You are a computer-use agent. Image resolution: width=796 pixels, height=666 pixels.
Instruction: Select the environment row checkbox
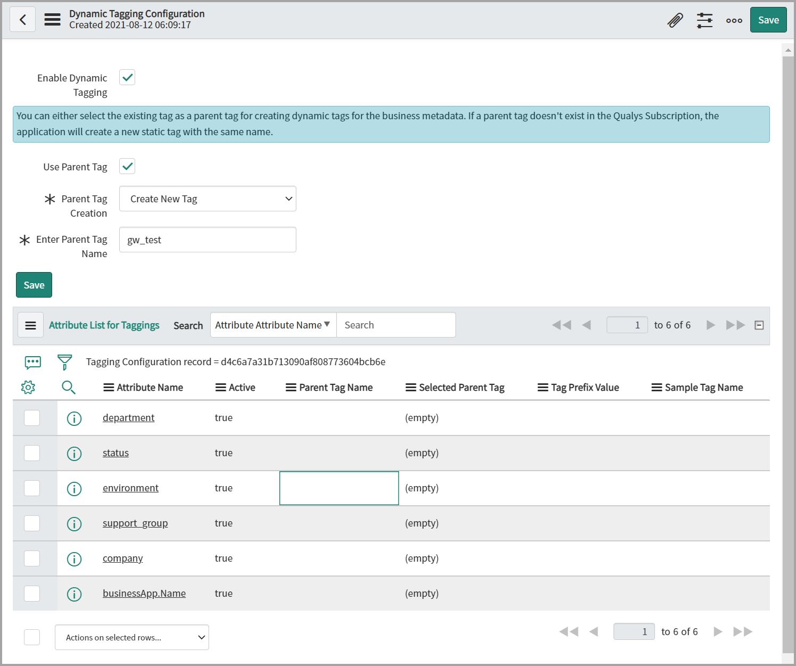tap(32, 488)
